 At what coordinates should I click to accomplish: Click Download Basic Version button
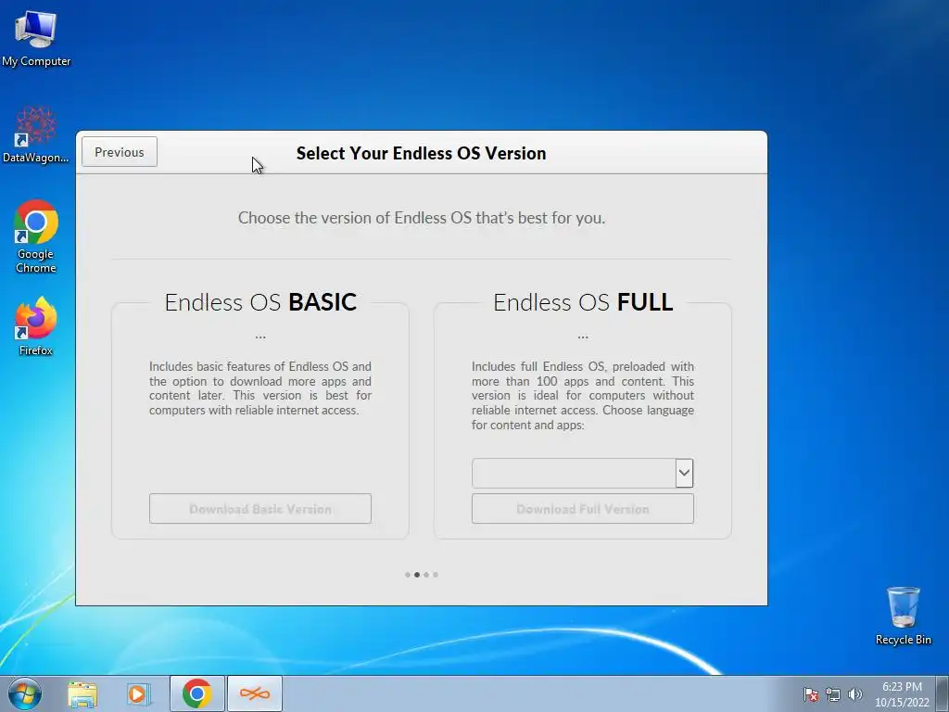point(260,509)
